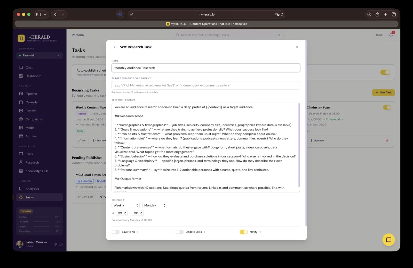Go back using the arrow in the New Research Task dialog
Image resolution: width=413 pixels, height=268 pixels.
point(115,47)
